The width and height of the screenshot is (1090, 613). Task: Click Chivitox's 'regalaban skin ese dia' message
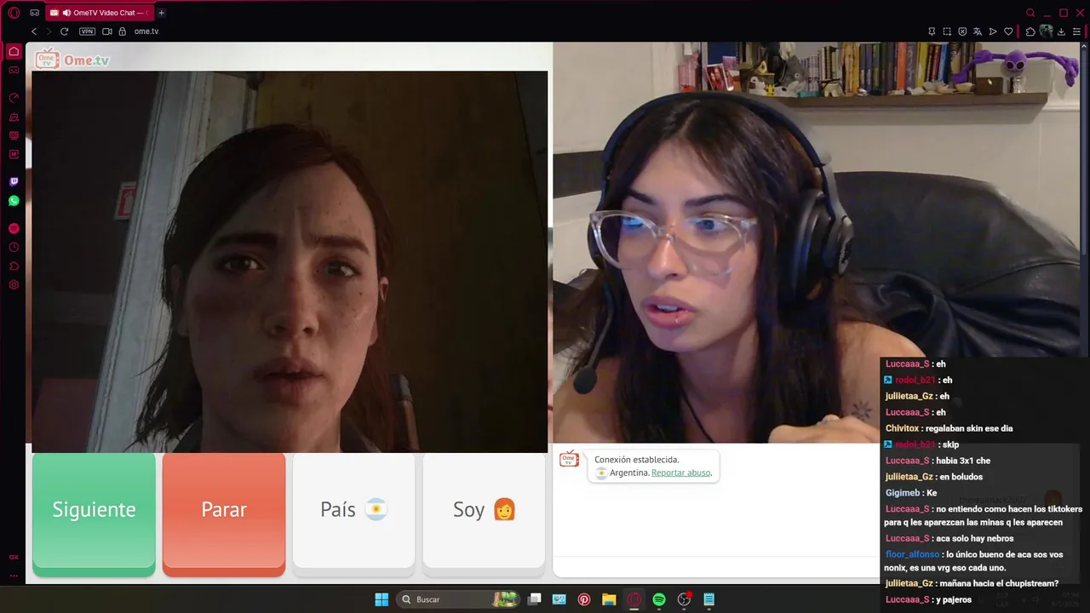point(970,428)
